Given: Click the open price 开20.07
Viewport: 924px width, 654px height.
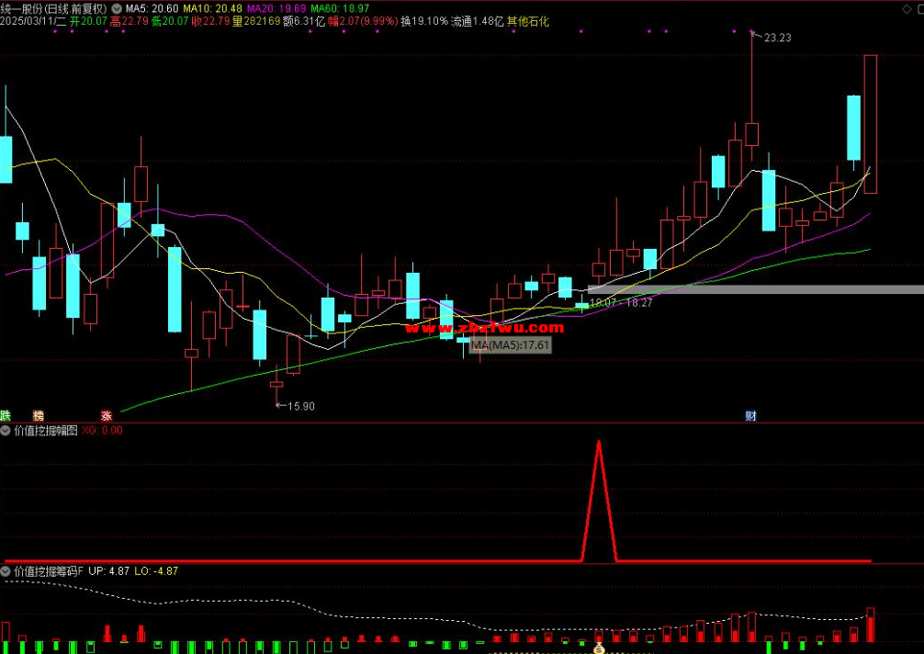Looking at the screenshot, I should tap(88, 22).
